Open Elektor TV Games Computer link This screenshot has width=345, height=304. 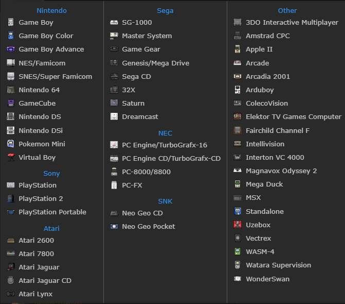pos(294,117)
